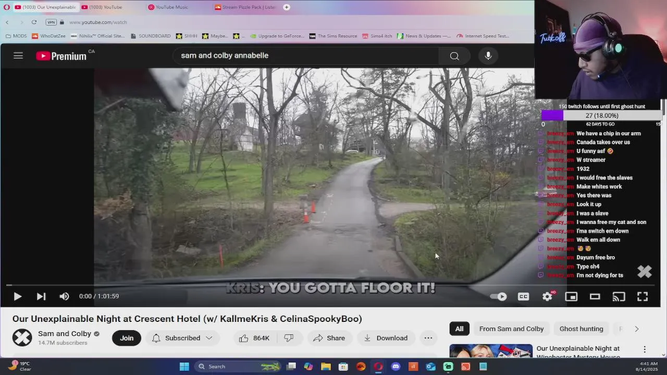
Task: Cast video to a TV
Action: click(619, 296)
